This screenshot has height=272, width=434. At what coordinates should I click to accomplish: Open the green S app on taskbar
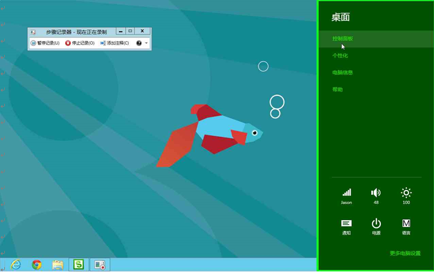click(79, 265)
